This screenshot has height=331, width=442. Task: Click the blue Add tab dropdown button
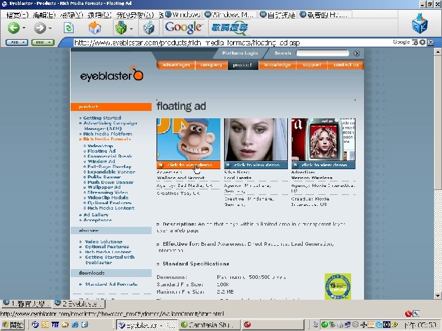17,42
